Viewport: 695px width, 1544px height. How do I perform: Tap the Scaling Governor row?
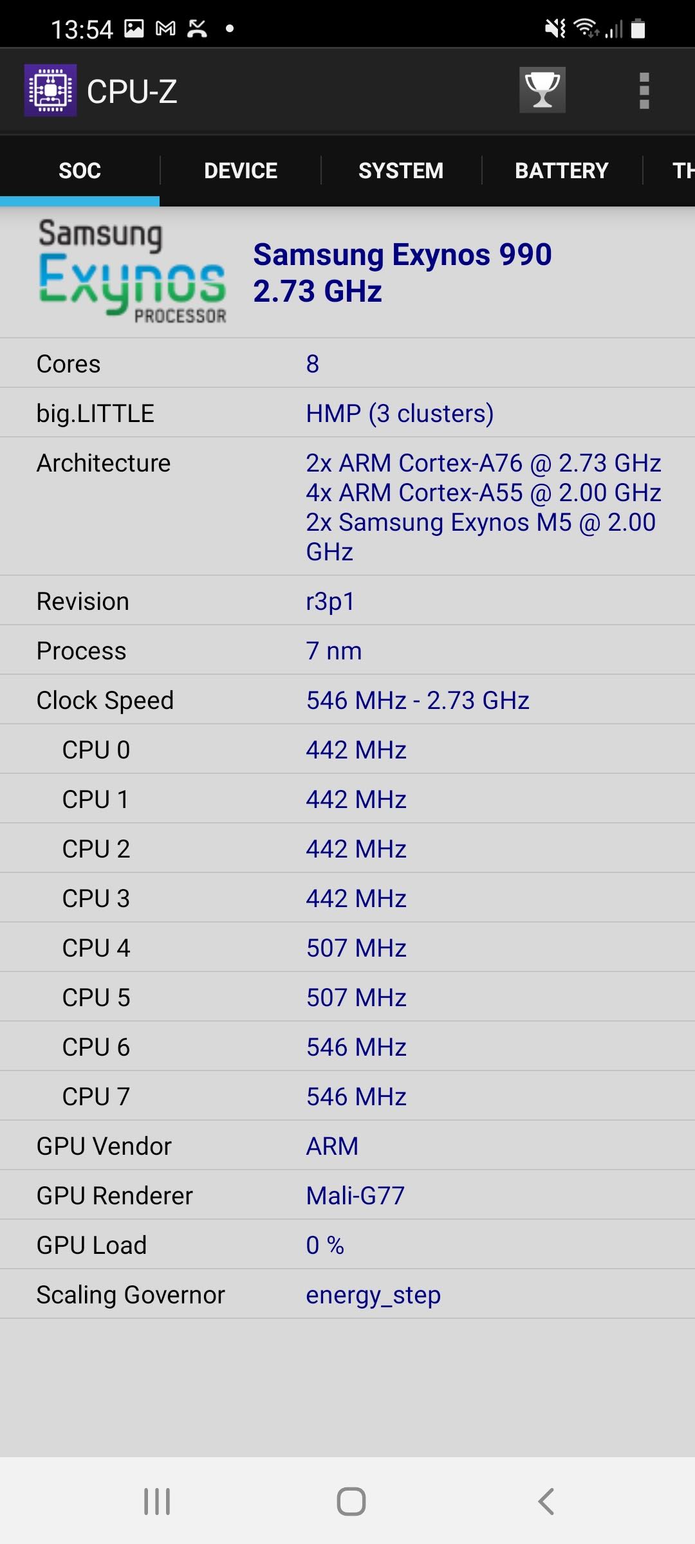(347, 1294)
